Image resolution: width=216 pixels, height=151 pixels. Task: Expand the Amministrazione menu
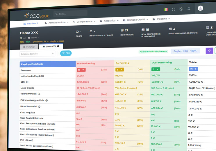[x=57, y=22]
